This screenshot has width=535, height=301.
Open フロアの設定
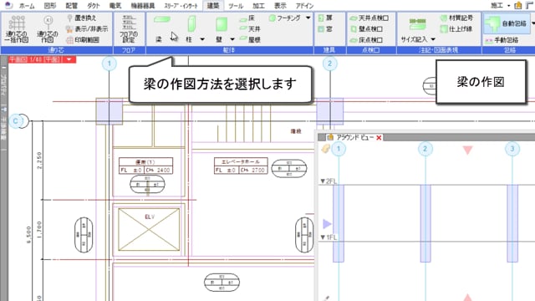(x=129, y=28)
